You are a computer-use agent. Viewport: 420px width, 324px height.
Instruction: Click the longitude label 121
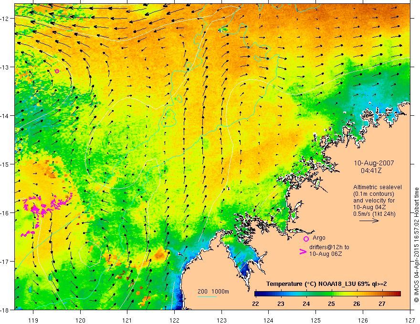tap(127, 321)
